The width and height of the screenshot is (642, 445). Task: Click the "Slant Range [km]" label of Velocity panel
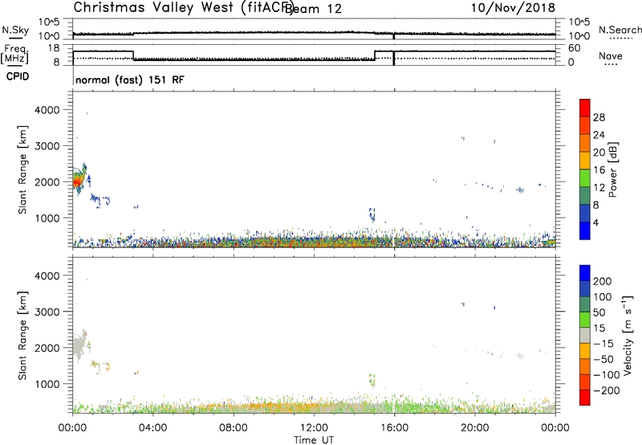22,336
